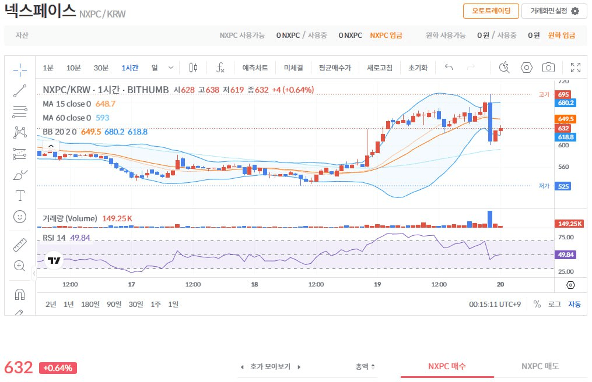Select the ruler measure tool
This screenshot has width=592, height=382.
click(x=20, y=245)
